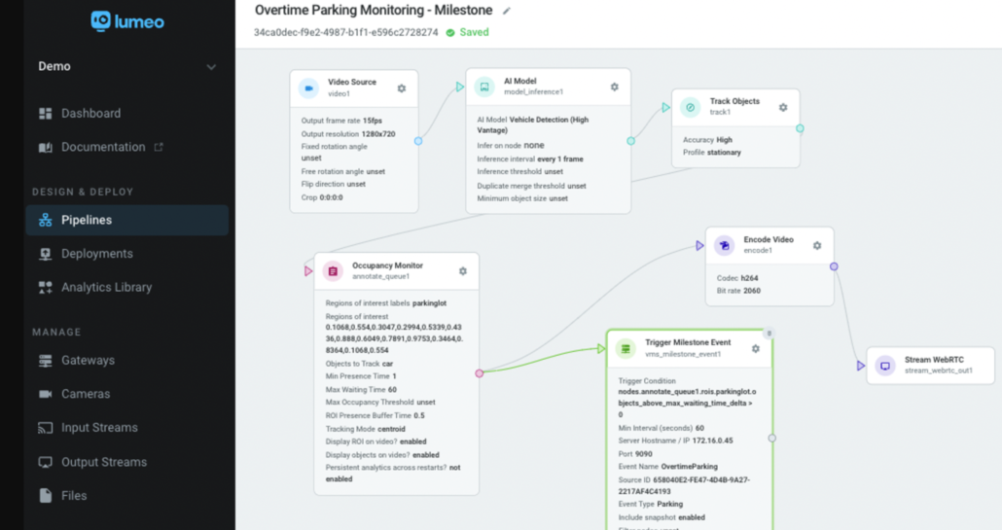Open Encode Video node settings gear
The image size is (1002, 530).
coord(817,246)
